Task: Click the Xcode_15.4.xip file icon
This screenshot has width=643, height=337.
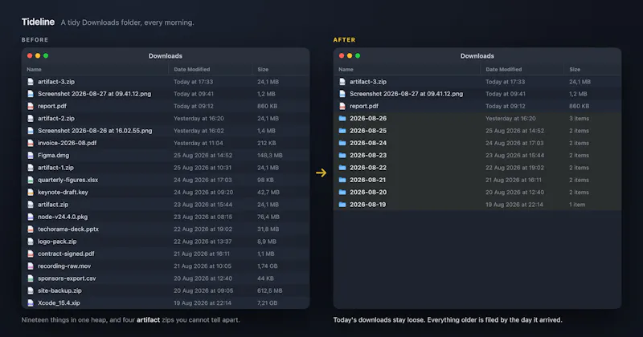Action: pyautogui.click(x=31, y=302)
